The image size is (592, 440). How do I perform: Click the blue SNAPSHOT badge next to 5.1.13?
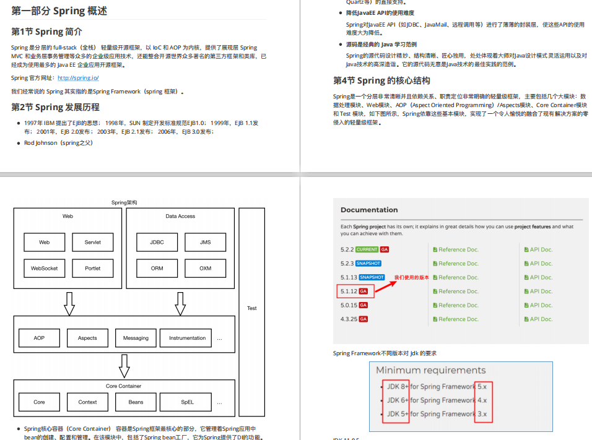(x=372, y=277)
